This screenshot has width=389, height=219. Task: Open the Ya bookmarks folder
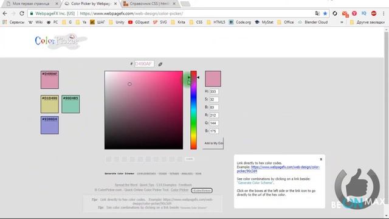pos(81,22)
